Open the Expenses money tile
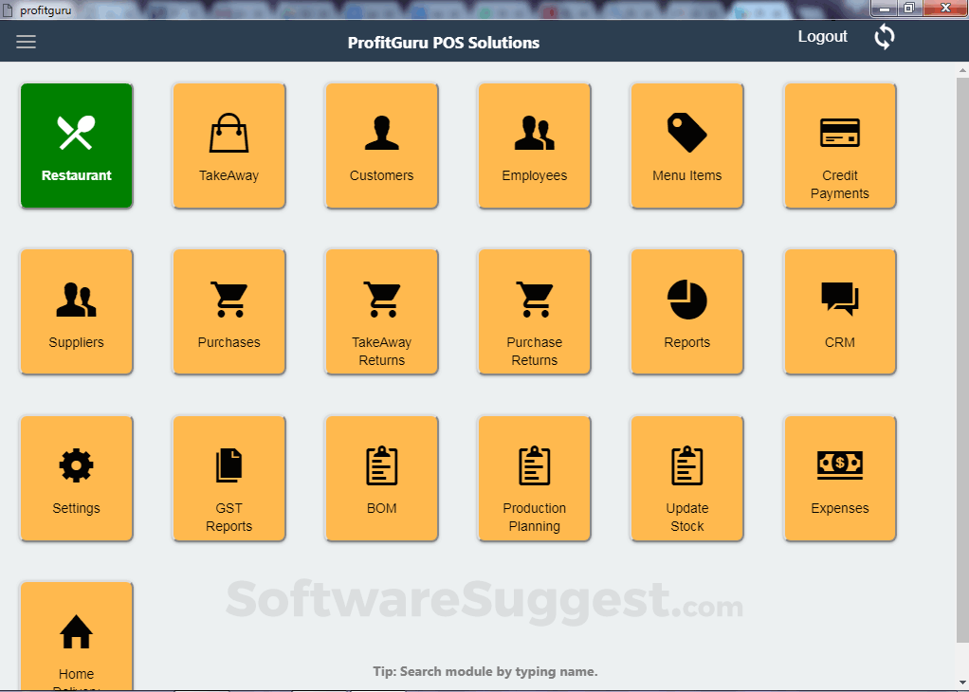969x692 pixels. click(840, 479)
